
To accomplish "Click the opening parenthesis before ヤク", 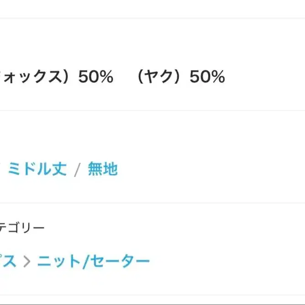I will pyautogui.click(x=142, y=77).
